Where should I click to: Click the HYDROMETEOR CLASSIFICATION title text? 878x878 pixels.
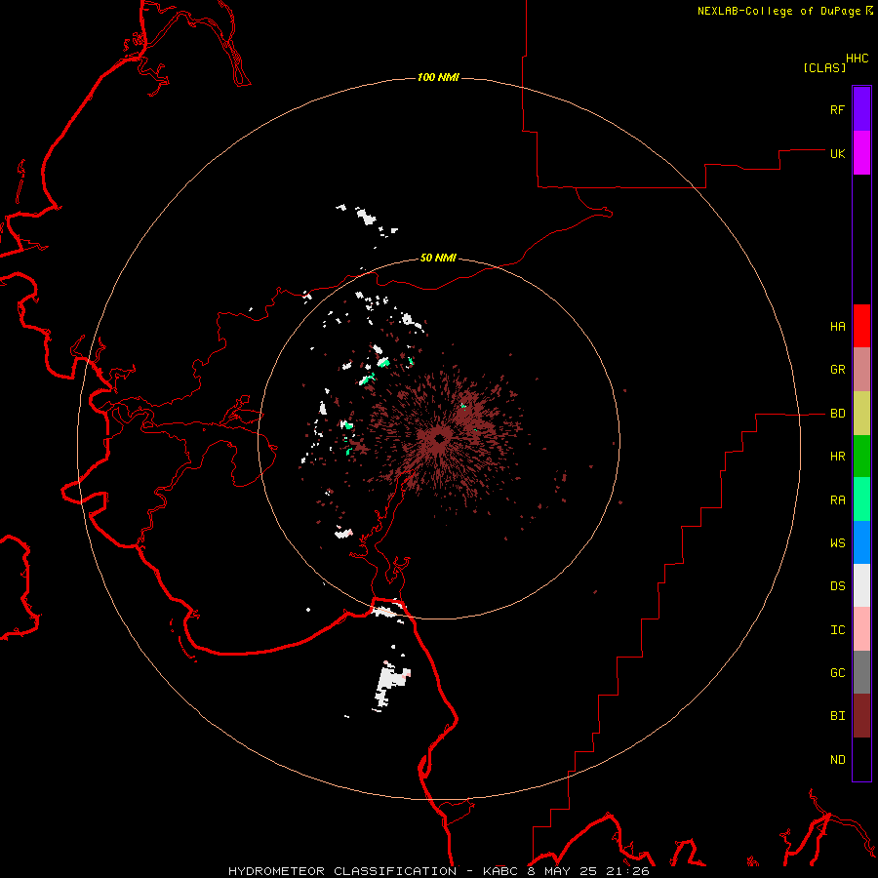point(342,871)
